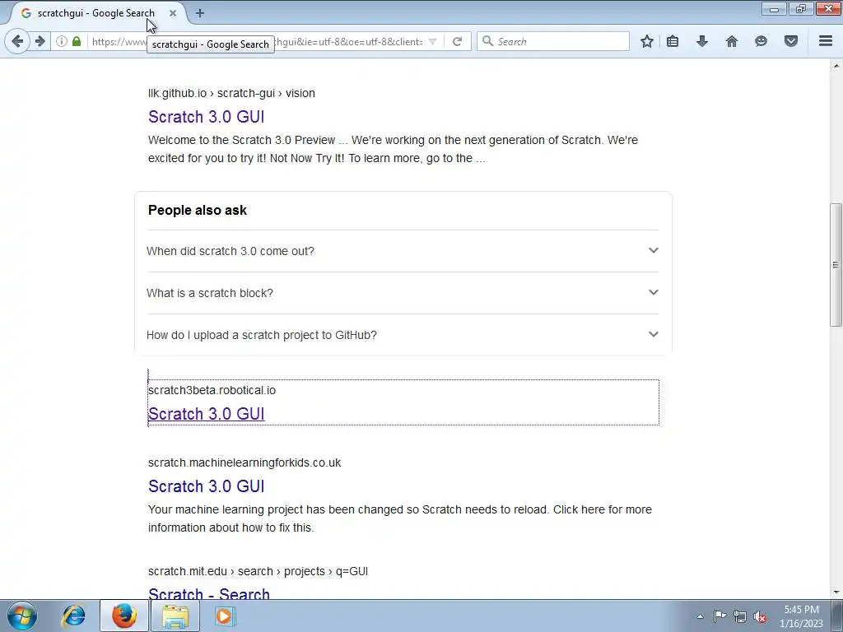Show site information icon in address bar

[x=62, y=41]
